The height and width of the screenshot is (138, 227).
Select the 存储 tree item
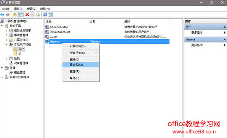coord(12,68)
